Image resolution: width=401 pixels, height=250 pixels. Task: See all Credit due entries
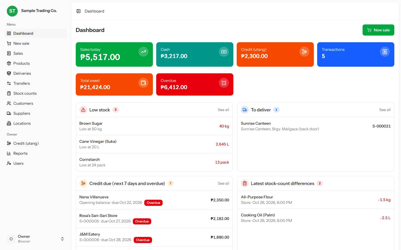pyautogui.click(x=223, y=183)
